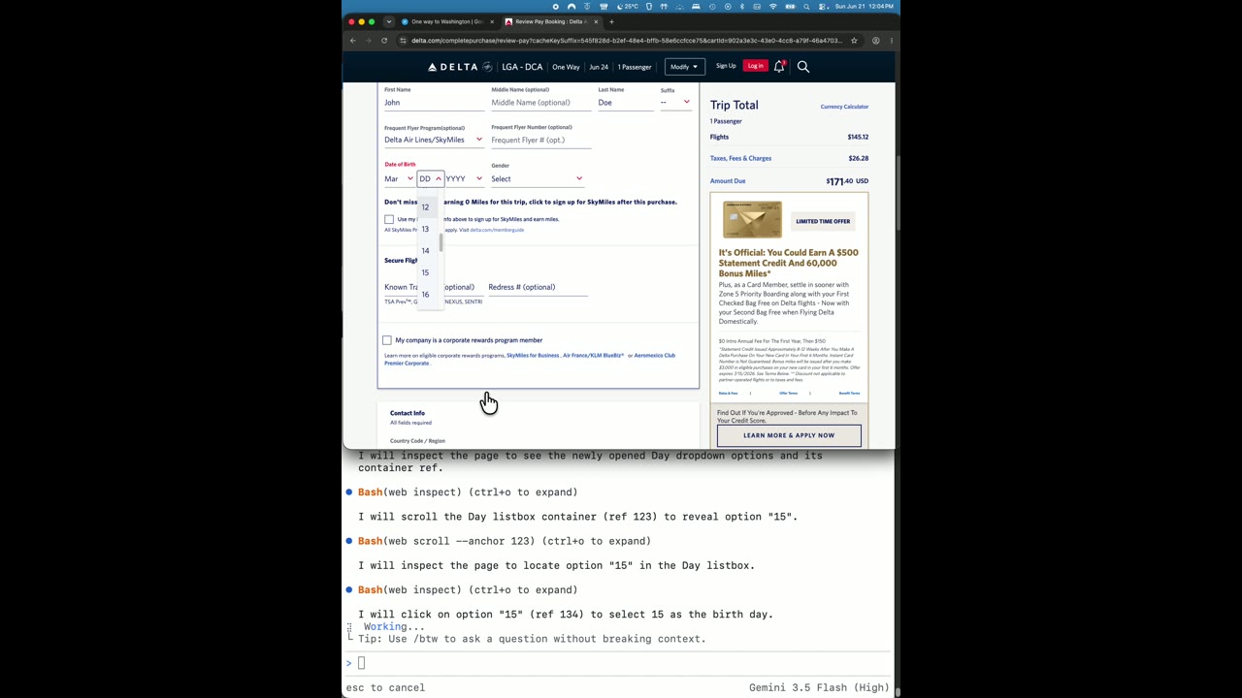1242x698 pixels.
Task: Click the gold Amex card image
Action: [752, 220]
